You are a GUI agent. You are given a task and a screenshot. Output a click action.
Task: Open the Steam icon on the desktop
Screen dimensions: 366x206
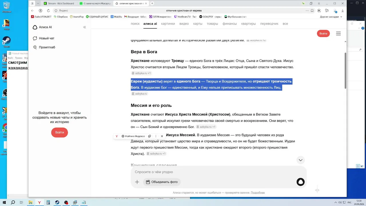[x=6, y=41]
